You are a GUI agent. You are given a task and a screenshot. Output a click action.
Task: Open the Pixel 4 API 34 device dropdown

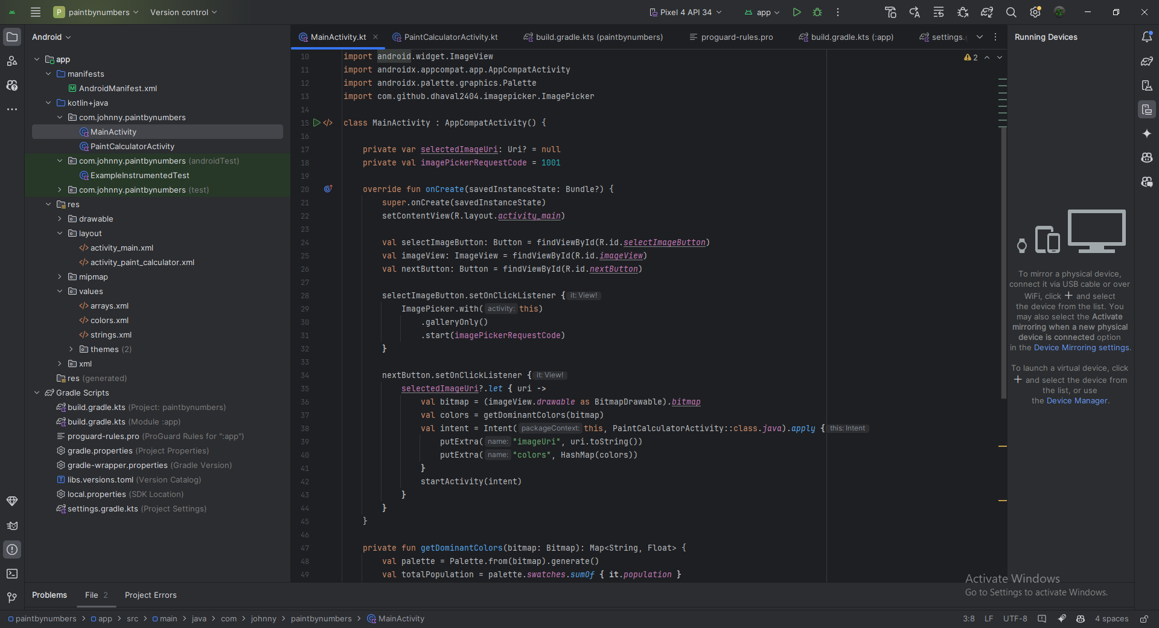coord(685,12)
